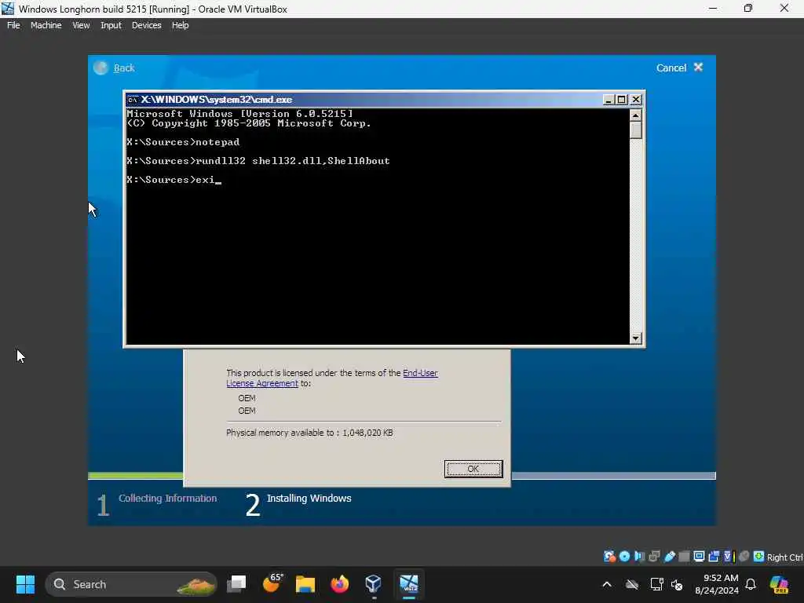Open File Explorer from the taskbar
This screenshot has width=804, height=603.
point(305,584)
